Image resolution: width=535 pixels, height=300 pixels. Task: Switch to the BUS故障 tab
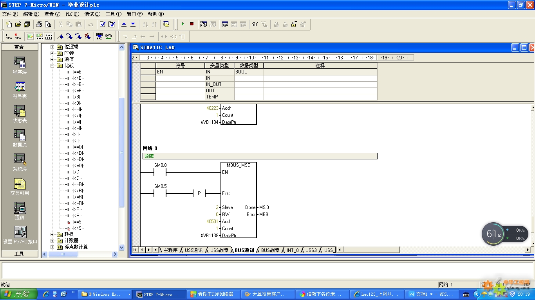(270, 250)
